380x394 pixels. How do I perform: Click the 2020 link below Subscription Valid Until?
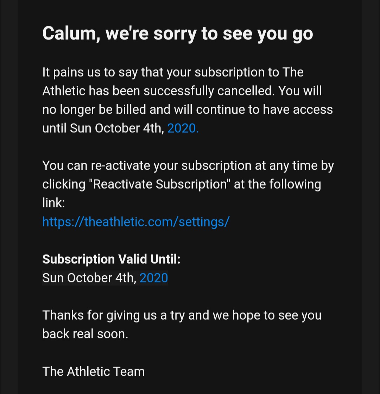[x=154, y=278]
